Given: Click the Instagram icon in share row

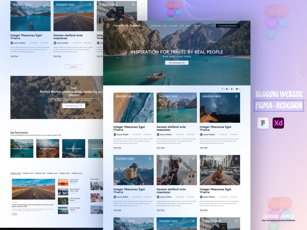Looking at the screenshot, I should click(x=227, y=89).
